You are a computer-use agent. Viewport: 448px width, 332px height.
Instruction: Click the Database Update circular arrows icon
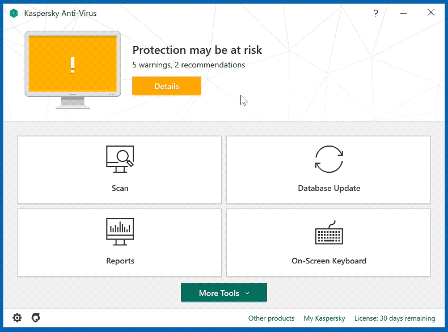coord(329,159)
